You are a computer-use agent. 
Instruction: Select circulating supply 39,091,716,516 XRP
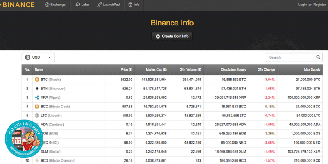230,98
